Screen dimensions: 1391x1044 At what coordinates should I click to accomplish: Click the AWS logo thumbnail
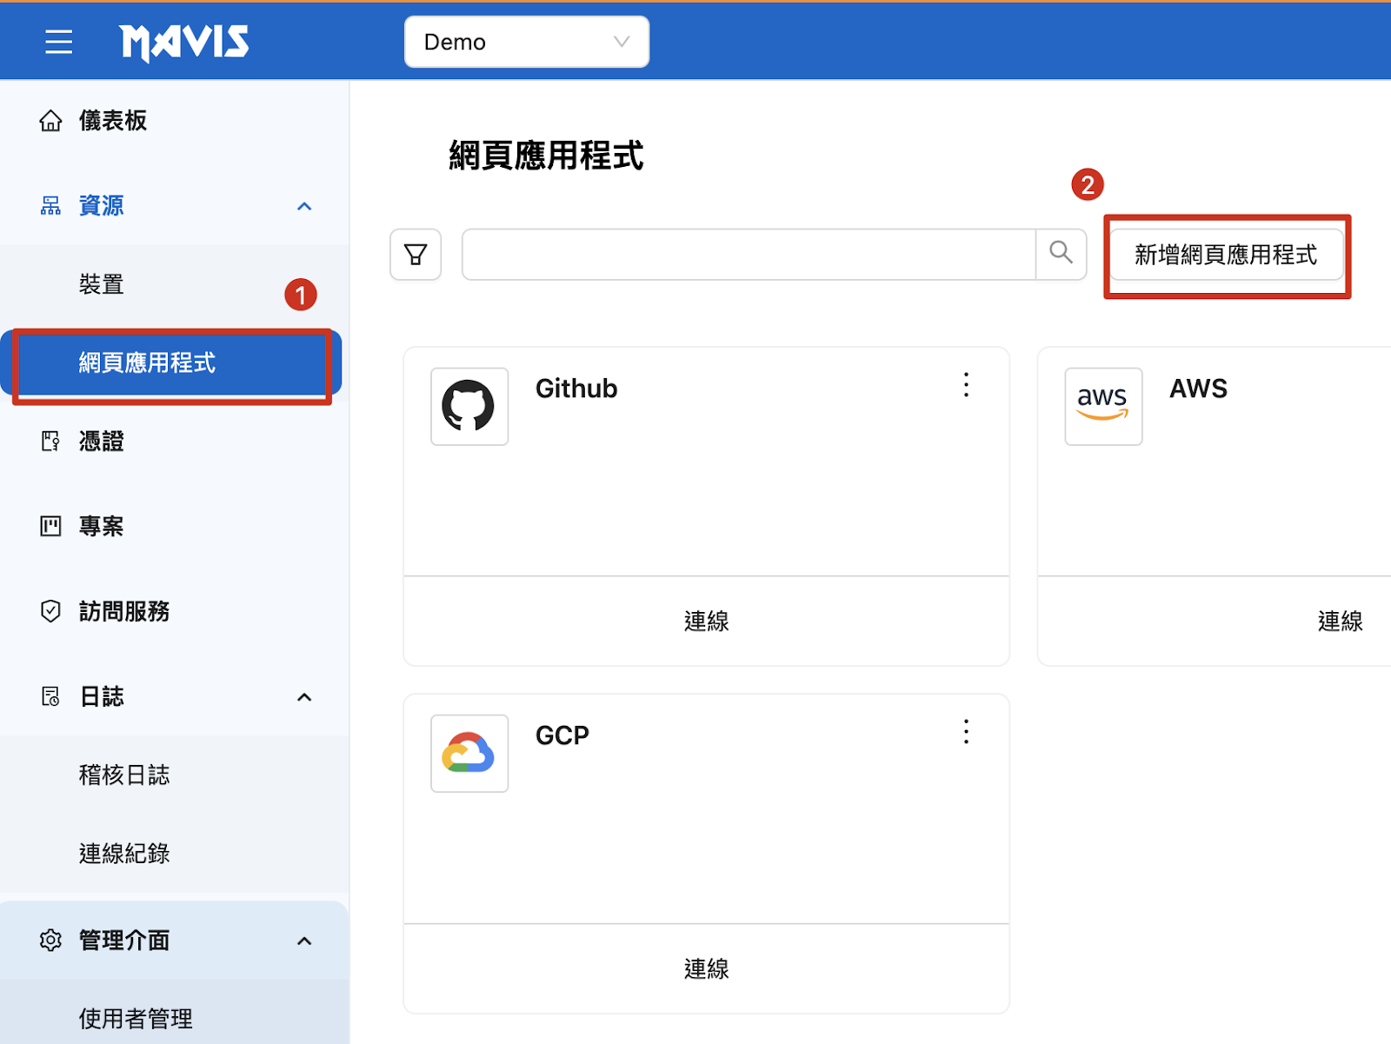click(x=1103, y=407)
